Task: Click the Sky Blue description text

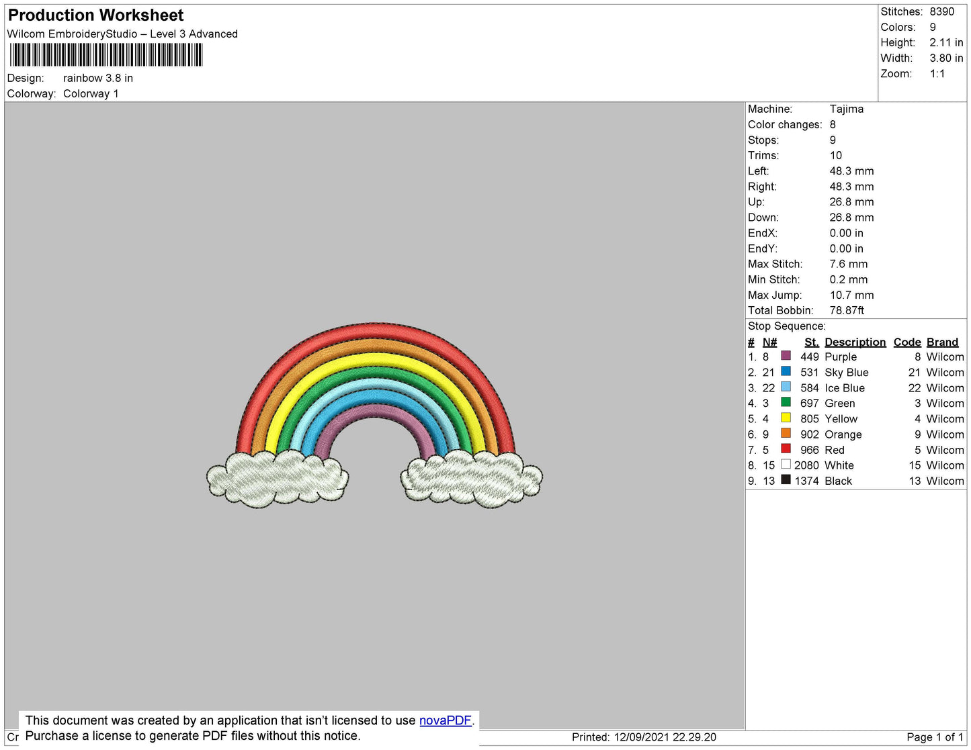Action: click(x=847, y=372)
